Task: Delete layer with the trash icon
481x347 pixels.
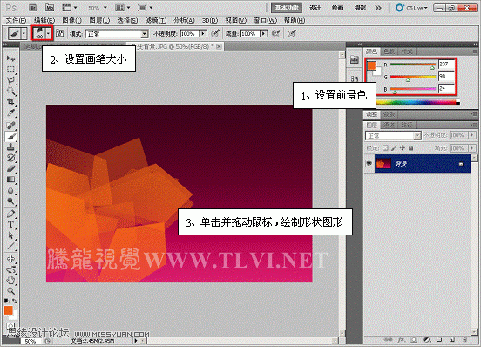Action: click(x=464, y=340)
